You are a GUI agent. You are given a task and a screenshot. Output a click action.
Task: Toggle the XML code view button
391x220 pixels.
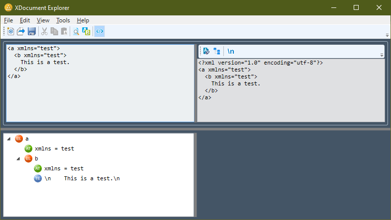coord(99,31)
